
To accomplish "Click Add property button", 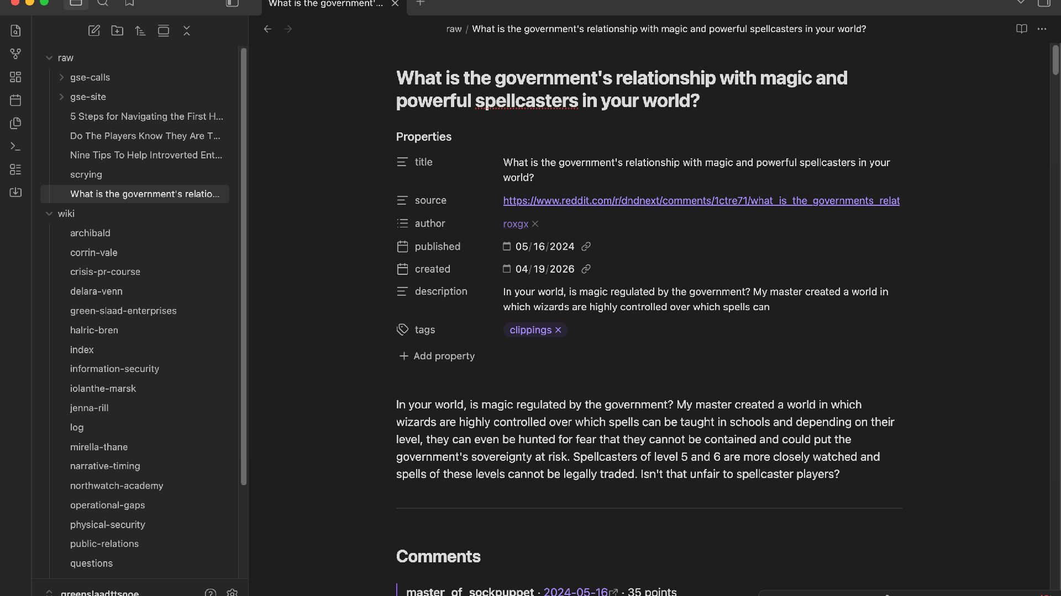I will pos(437,356).
